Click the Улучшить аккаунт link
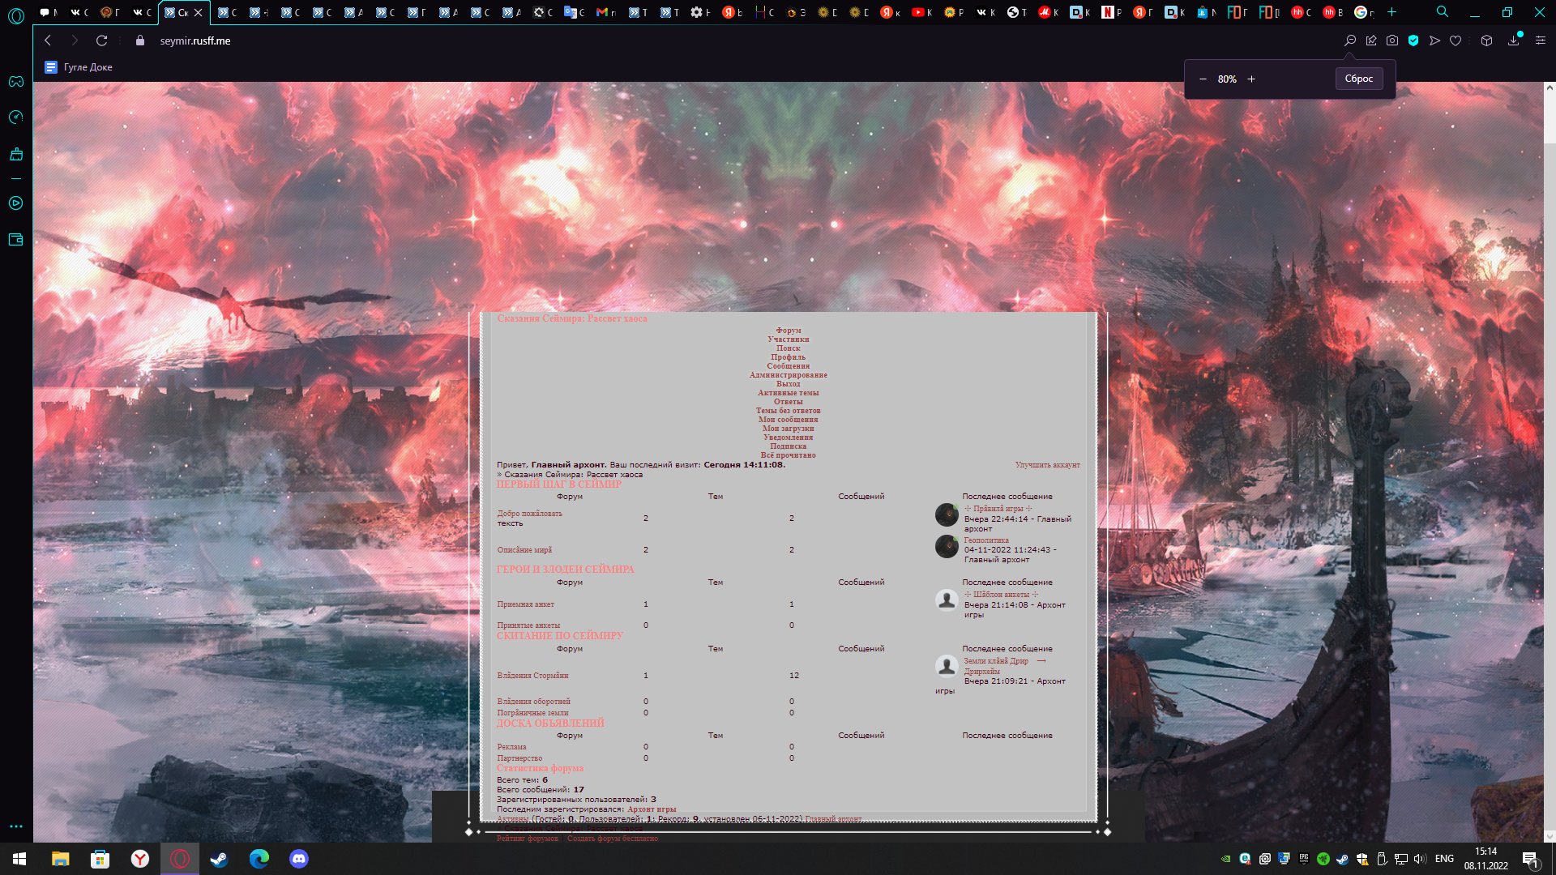The image size is (1556, 875). click(1047, 465)
